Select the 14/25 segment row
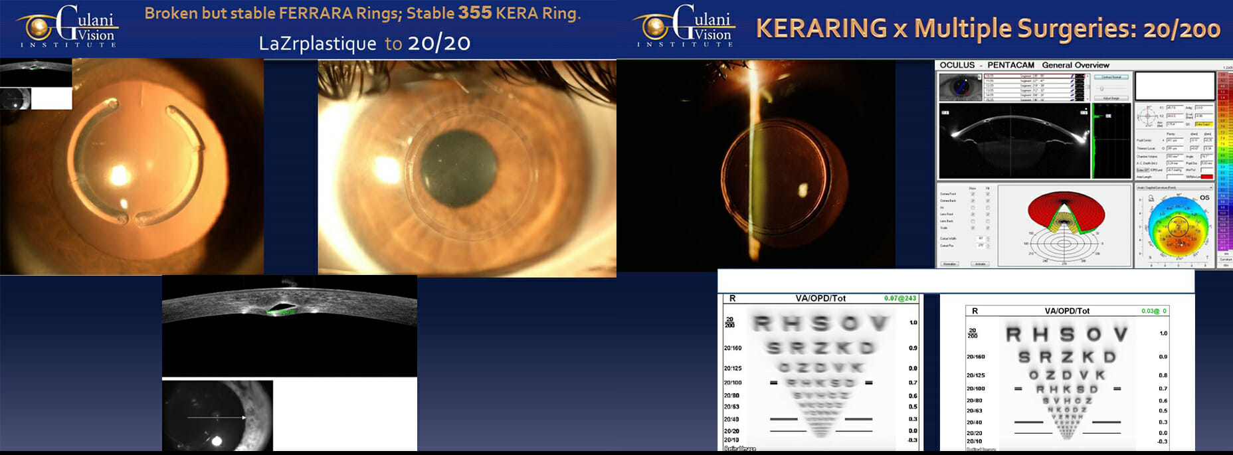The height and width of the screenshot is (455, 1233). point(1034,95)
